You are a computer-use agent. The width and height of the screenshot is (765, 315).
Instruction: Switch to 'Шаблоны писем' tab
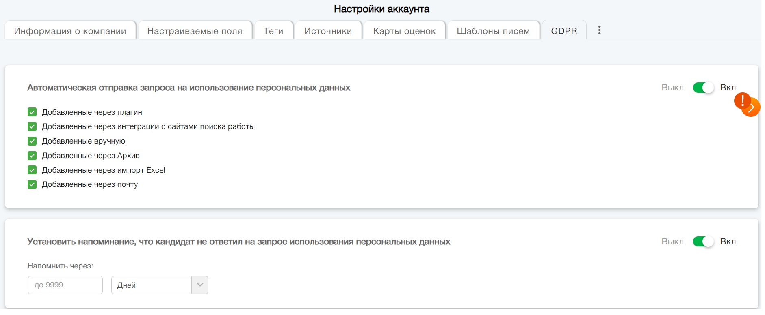click(493, 31)
